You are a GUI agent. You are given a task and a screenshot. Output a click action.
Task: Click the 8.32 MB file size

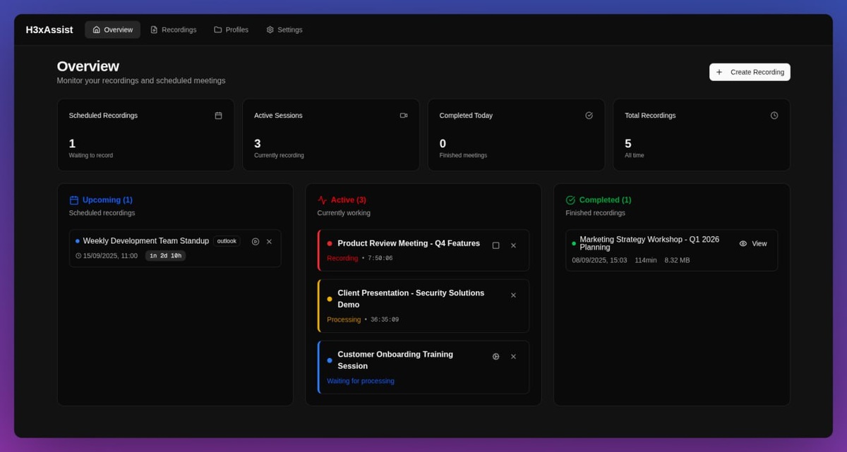click(678, 261)
